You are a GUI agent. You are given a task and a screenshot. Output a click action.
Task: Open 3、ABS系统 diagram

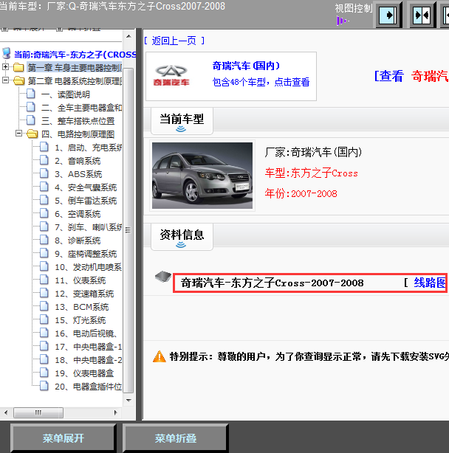[x=78, y=174]
